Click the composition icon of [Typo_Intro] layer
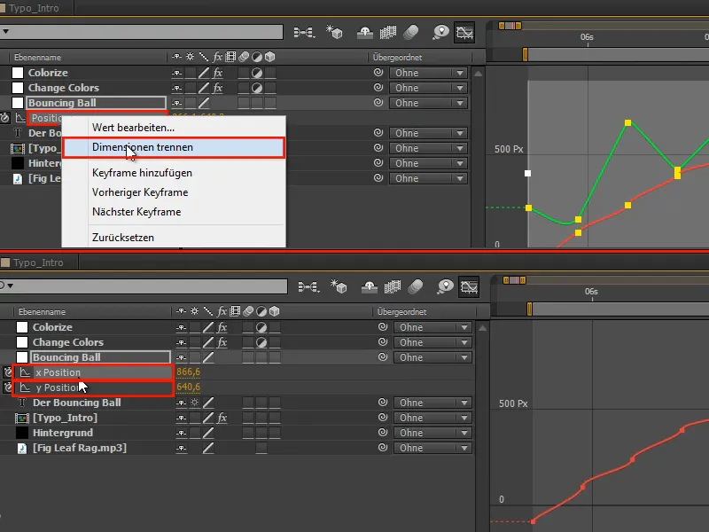 pyautogui.click(x=21, y=418)
